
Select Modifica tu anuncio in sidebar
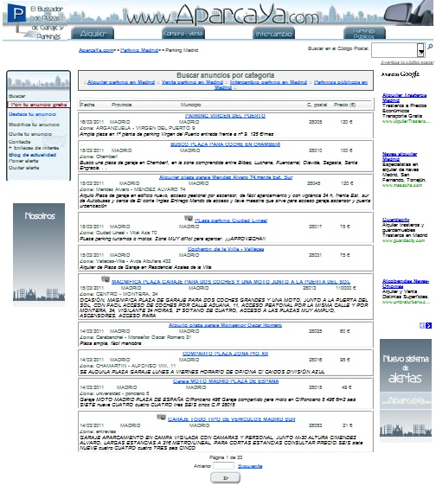tap(34, 125)
